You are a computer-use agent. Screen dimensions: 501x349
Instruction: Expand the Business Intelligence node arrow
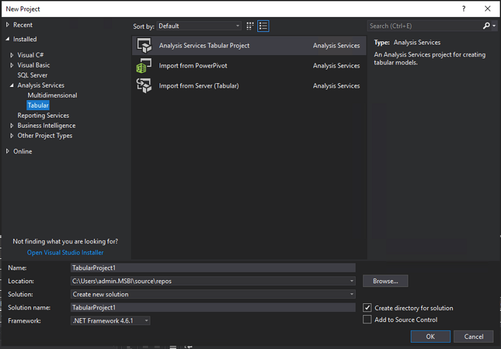[12, 125]
